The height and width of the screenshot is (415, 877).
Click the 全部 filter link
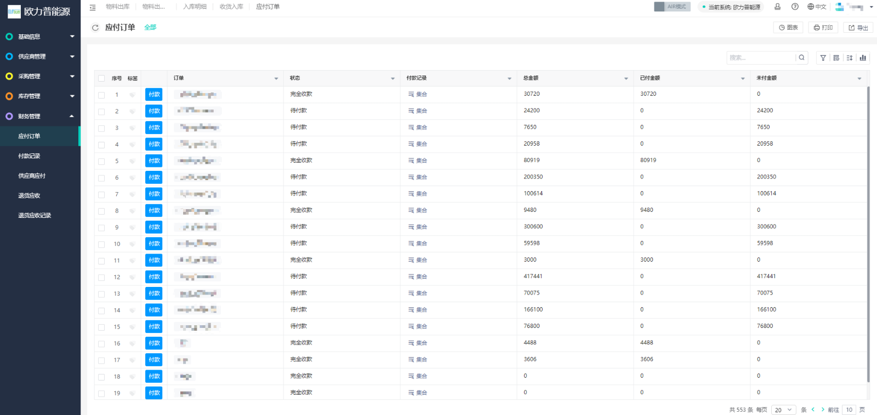point(150,27)
